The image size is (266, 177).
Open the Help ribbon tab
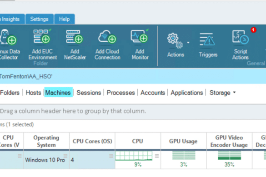point(64,19)
